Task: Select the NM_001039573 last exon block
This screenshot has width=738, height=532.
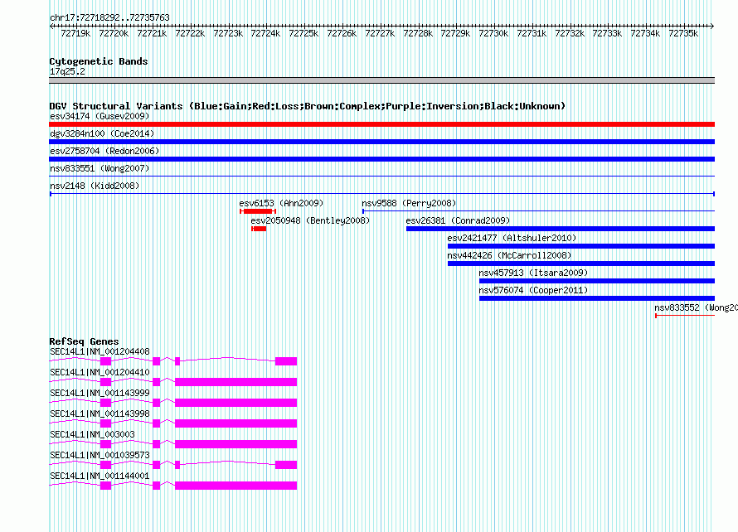Action: (x=286, y=465)
